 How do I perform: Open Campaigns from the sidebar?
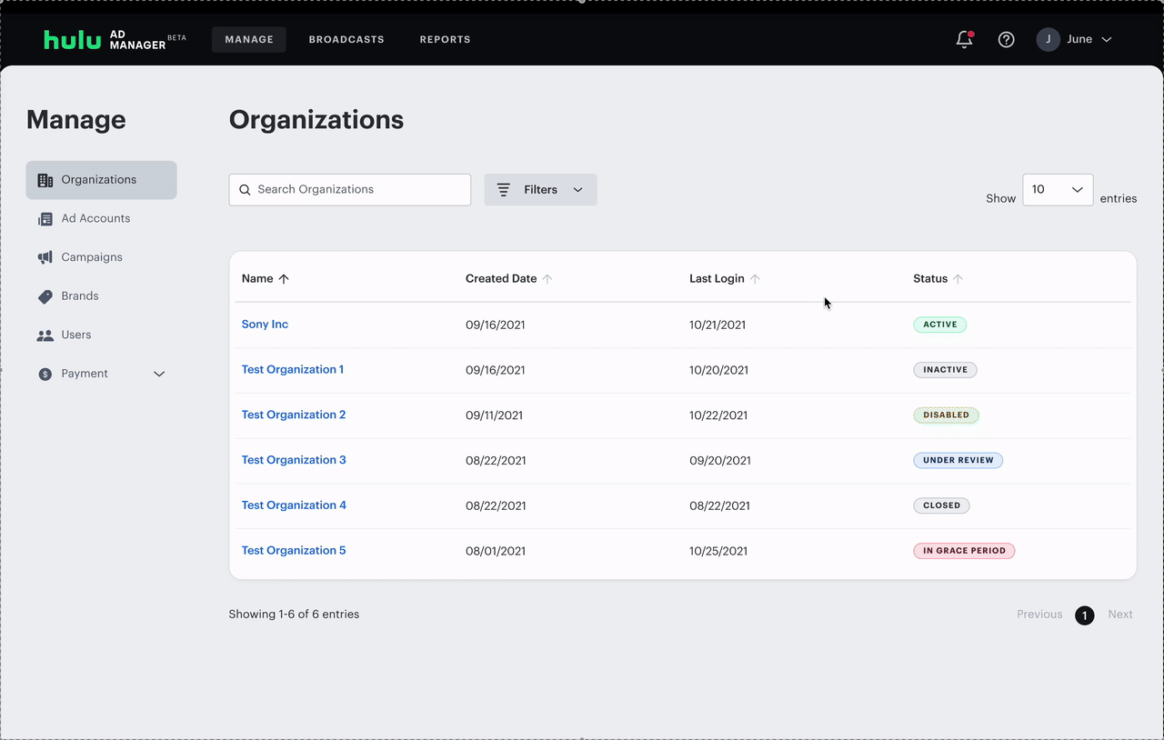tap(44, 256)
